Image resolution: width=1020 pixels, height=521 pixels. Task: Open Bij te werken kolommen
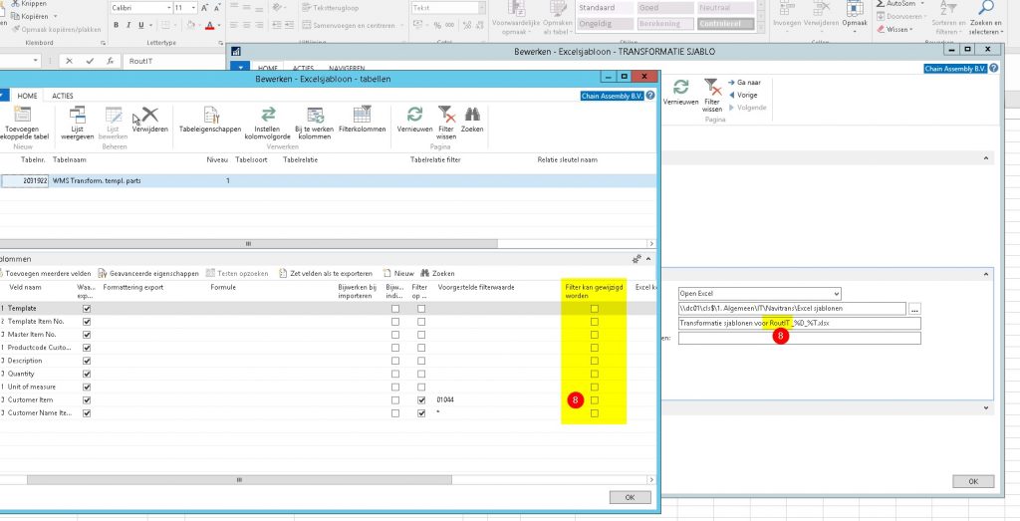click(x=315, y=123)
